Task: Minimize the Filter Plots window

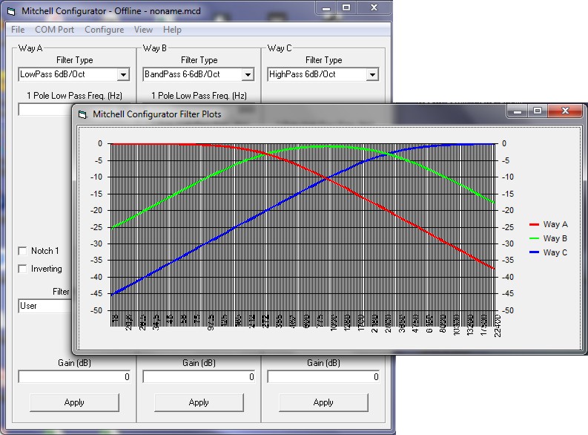Action: point(518,111)
